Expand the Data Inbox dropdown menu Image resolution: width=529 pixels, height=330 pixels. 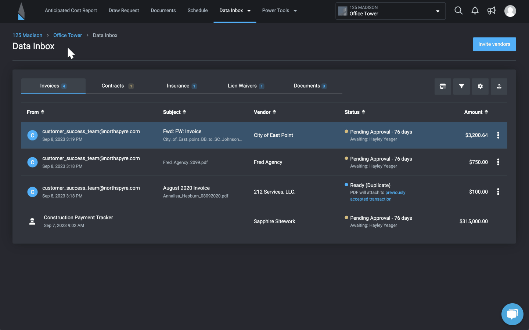[249, 11]
